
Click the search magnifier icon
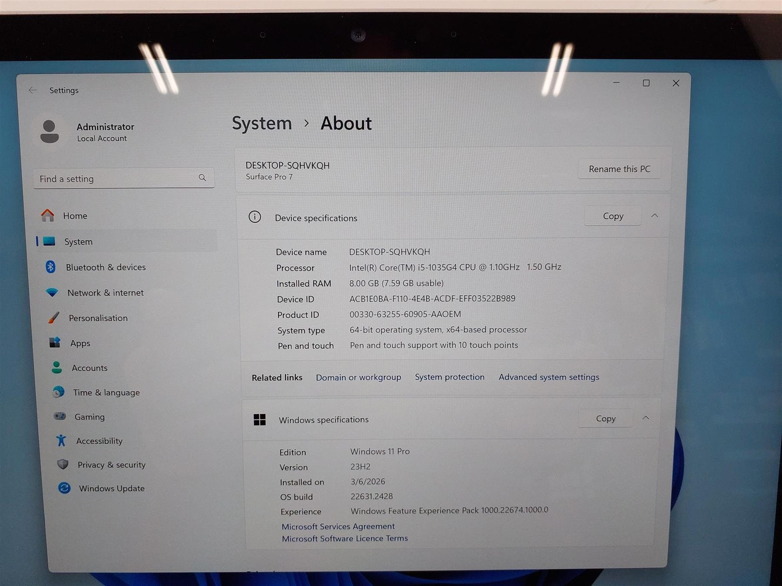pos(202,178)
